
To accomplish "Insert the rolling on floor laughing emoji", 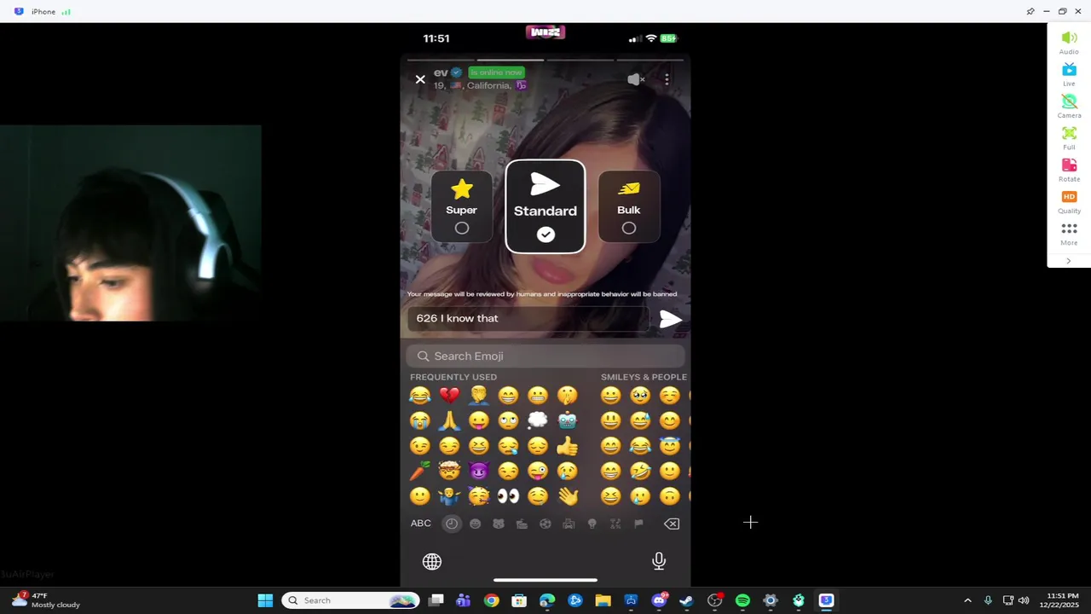I will 640,471.
